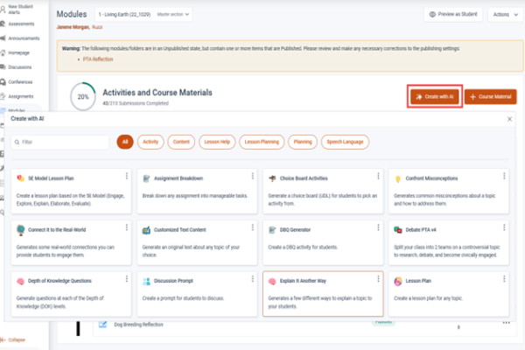Viewport: 525px width, 350px height.
Task: Click the Assignment Breakdown card icon
Action: [146, 178]
